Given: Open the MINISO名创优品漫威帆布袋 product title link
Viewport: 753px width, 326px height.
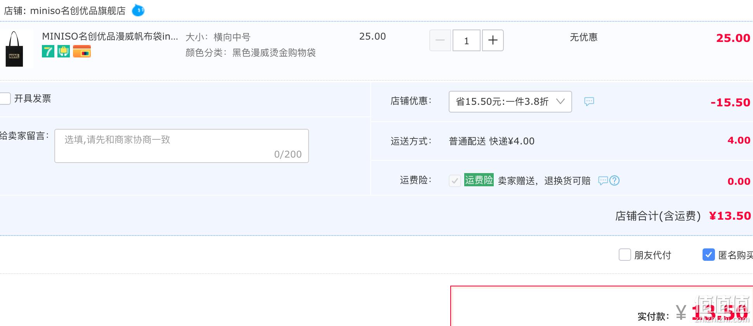Looking at the screenshot, I should pos(110,36).
